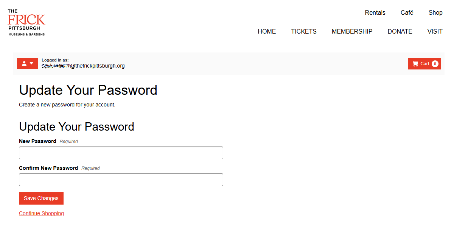Open the Shop link
The height and width of the screenshot is (228, 454).
point(435,12)
